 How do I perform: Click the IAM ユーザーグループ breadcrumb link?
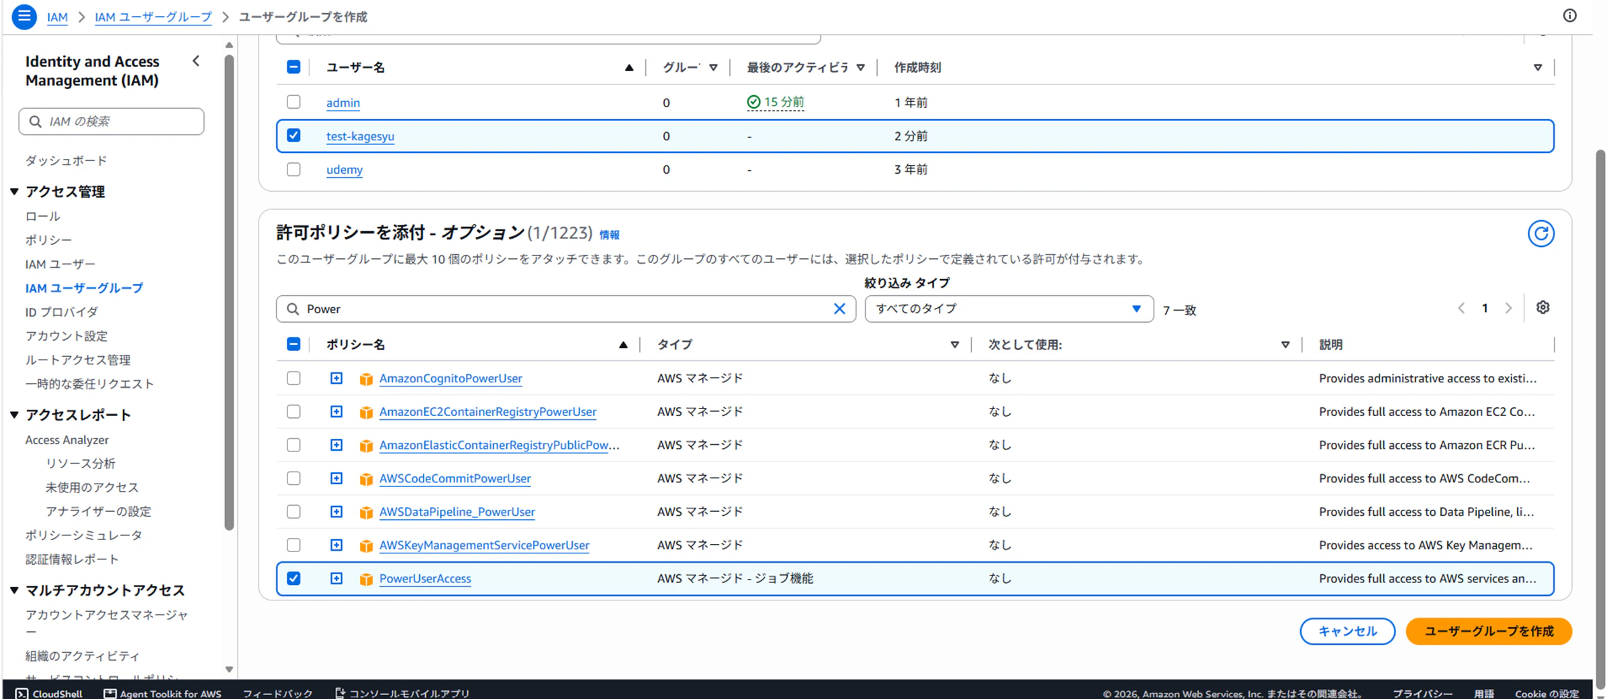(x=153, y=17)
